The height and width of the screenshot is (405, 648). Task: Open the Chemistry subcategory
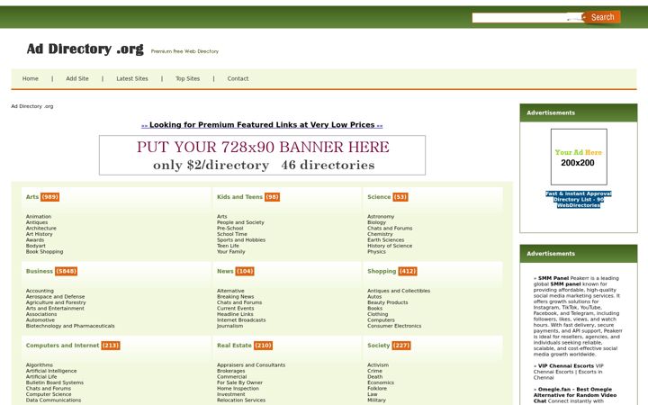click(x=380, y=234)
